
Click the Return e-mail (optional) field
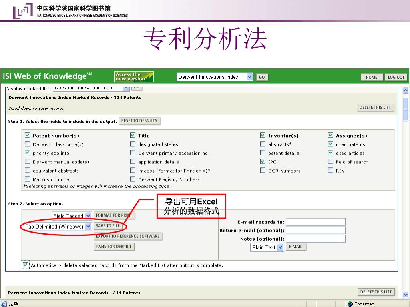[316, 230]
